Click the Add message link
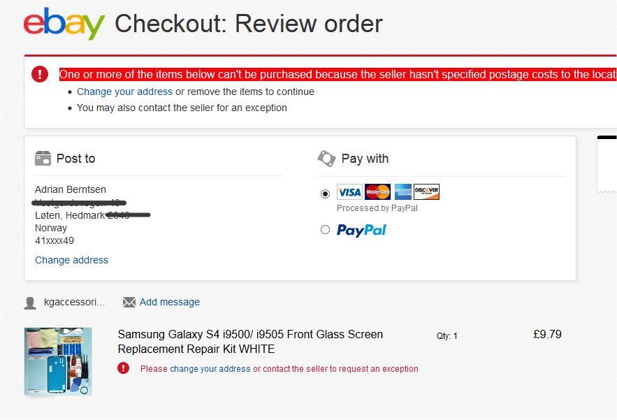This screenshot has width=617, height=420. click(x=170, y=302)
